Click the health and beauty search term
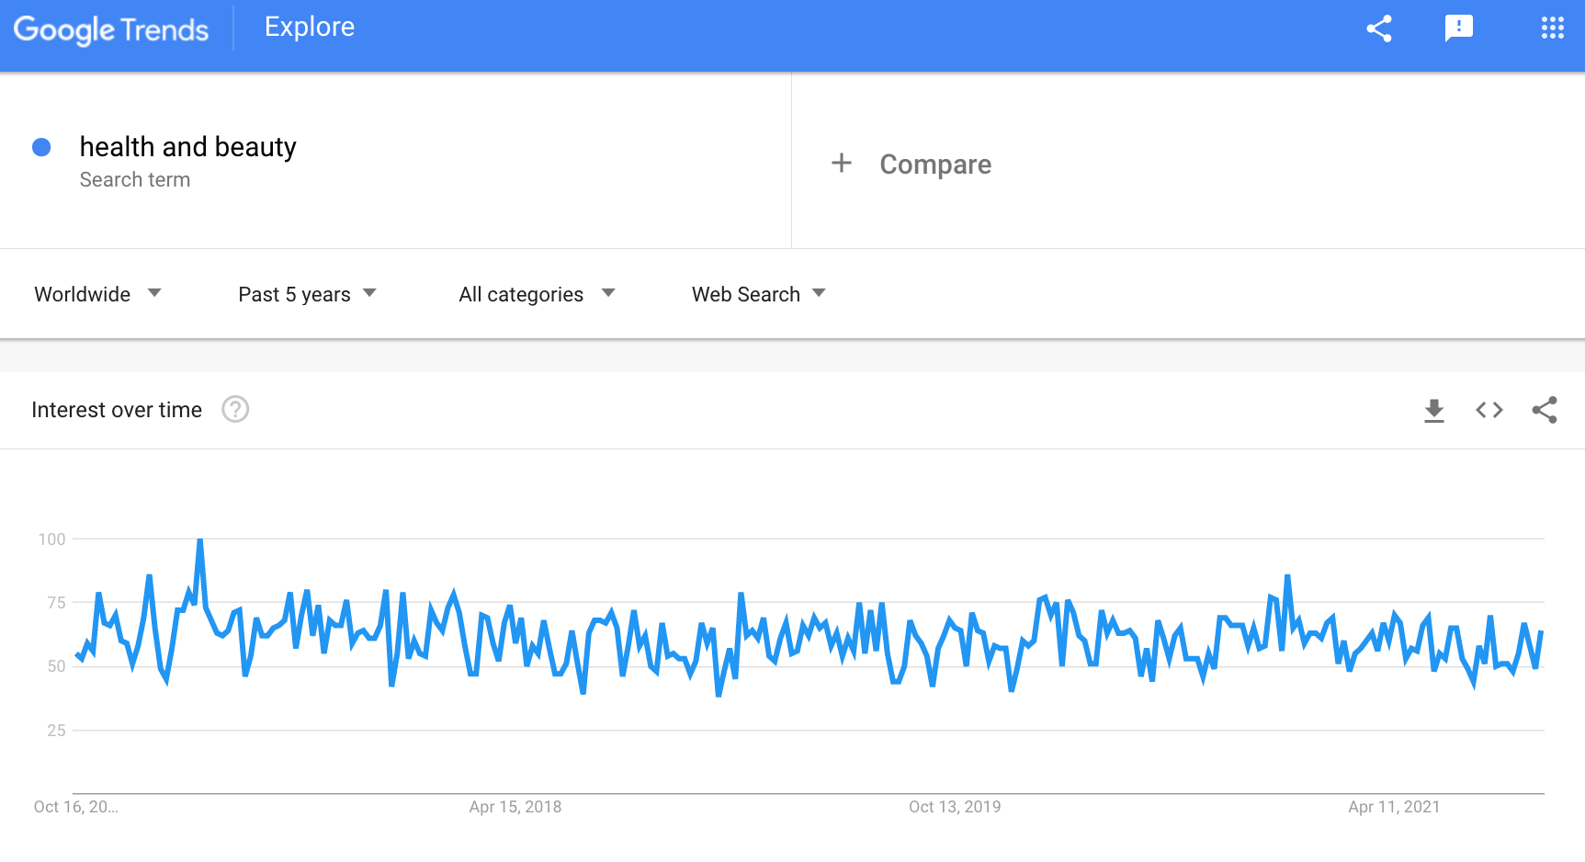The image size is (1585, 862). tap(187, 147)
